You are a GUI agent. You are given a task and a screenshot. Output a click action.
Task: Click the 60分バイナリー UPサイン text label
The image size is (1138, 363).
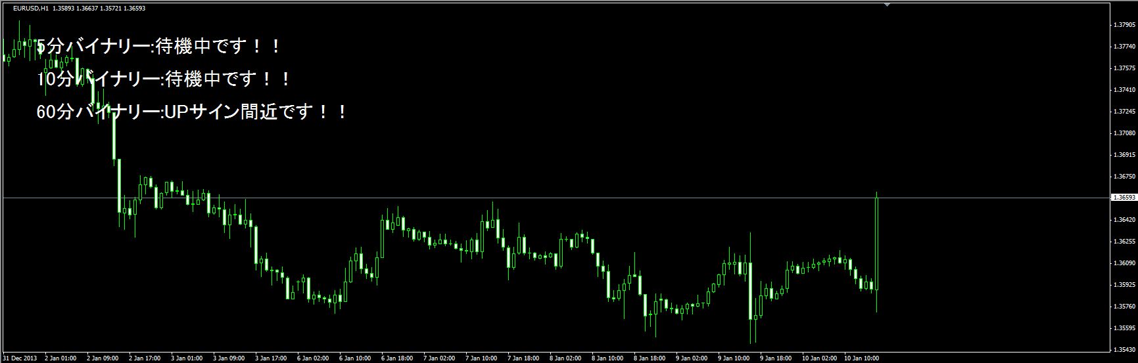coord(192,113)
